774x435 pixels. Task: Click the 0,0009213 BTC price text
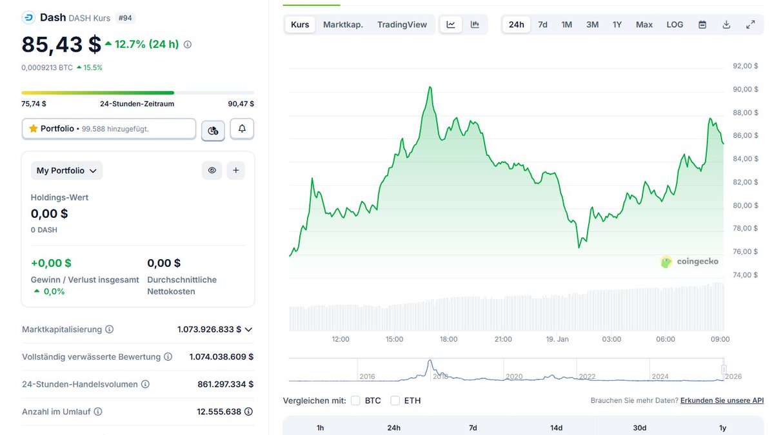pyautogui.click(x=47, y=67)
